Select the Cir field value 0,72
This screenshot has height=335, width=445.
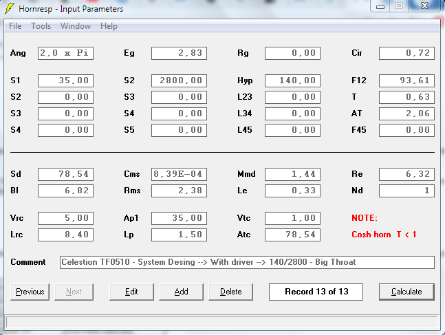click(406, 54)
